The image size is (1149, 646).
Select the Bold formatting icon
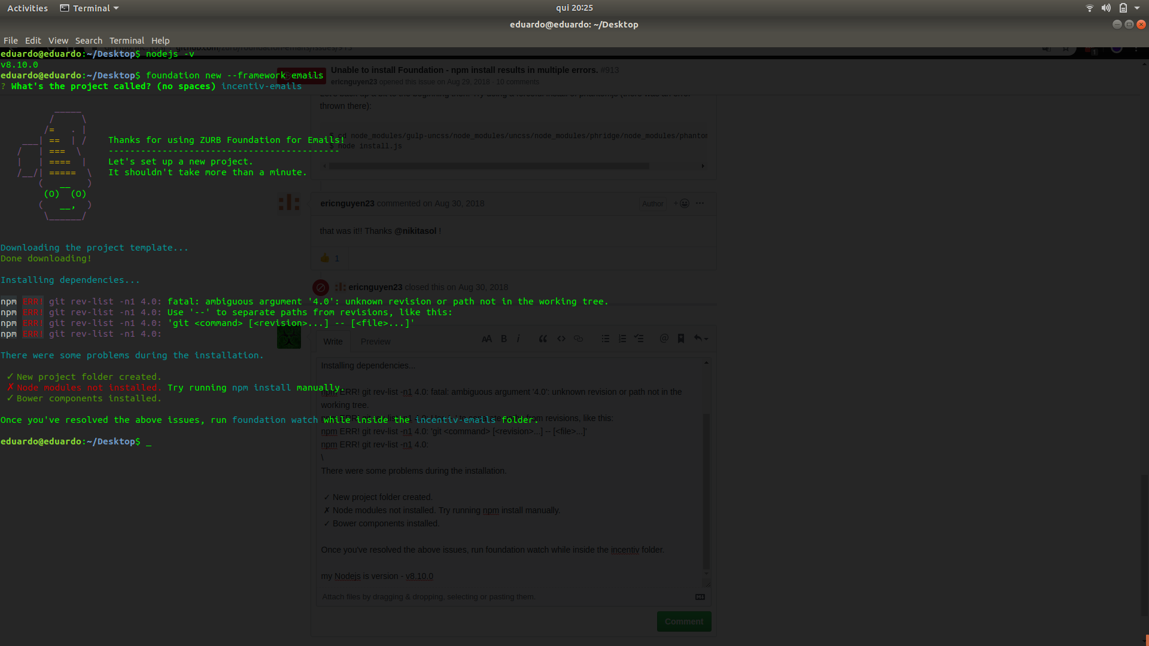pos(503,339)
